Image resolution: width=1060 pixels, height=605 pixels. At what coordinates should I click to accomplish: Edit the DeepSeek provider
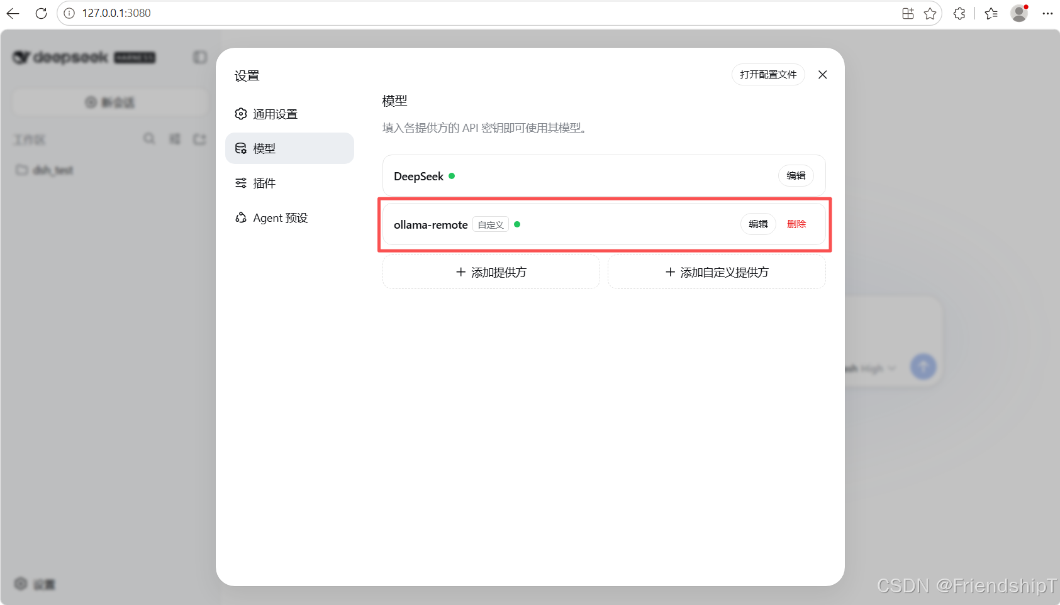[796, 175]
